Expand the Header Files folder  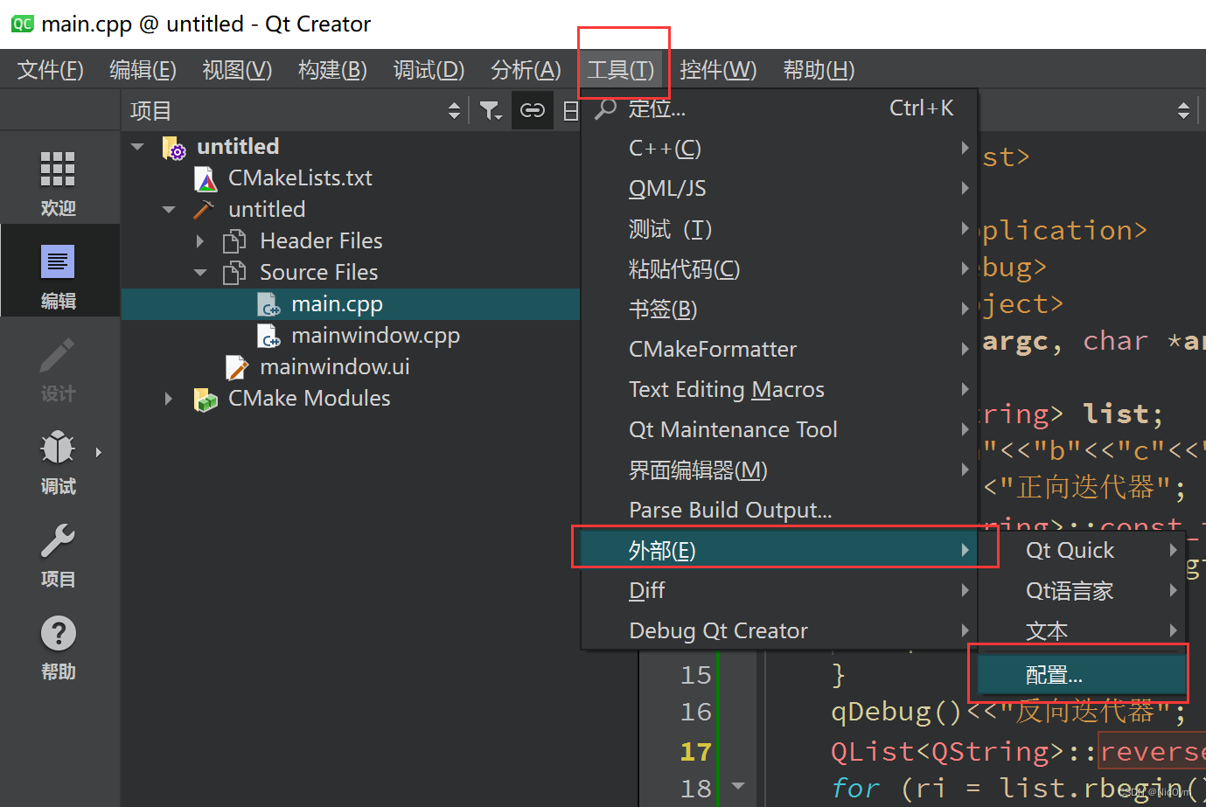[x=200, y=241]
